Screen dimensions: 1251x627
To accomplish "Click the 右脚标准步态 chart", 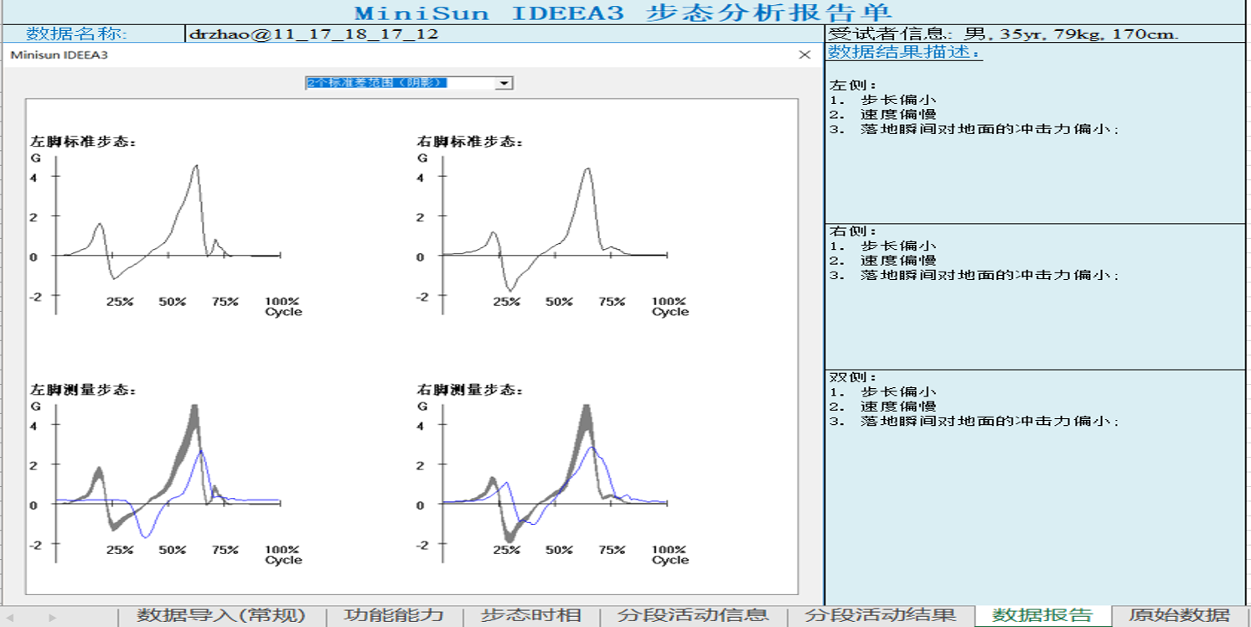I will [555, 226].
